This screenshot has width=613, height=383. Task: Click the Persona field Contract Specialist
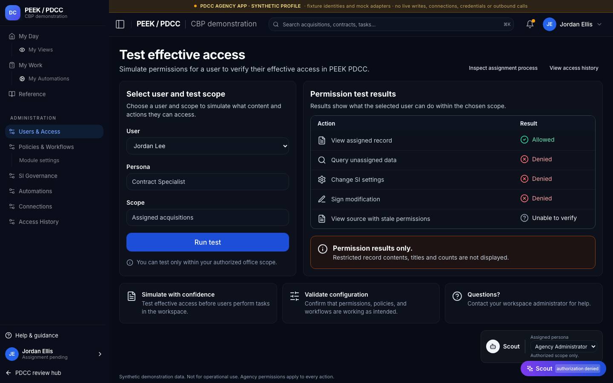click(208, 182)
